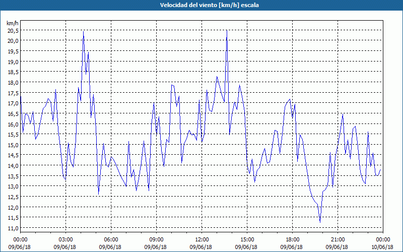Click the 21:00 time axis label
The height and width of the screenshot is (252, 403).
[338, 240]
